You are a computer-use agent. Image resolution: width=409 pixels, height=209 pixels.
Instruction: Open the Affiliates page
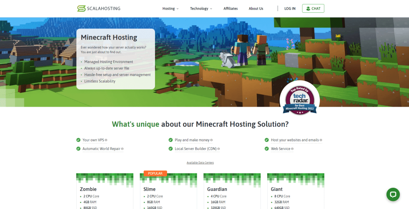tap(230, 8)
